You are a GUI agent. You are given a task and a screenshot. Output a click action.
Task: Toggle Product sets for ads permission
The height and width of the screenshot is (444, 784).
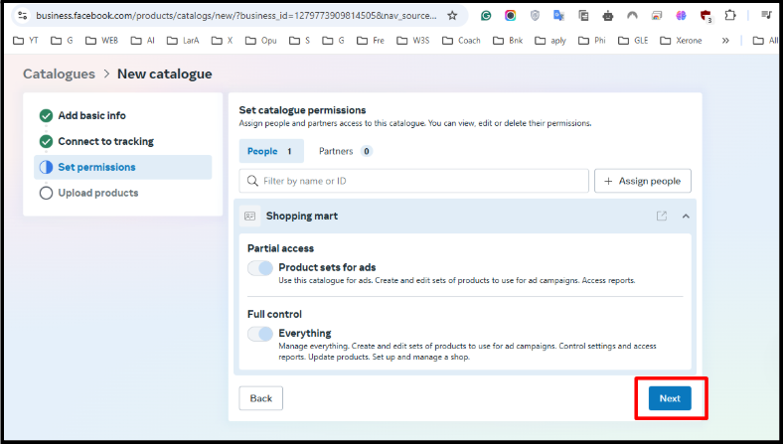(260, 268)
